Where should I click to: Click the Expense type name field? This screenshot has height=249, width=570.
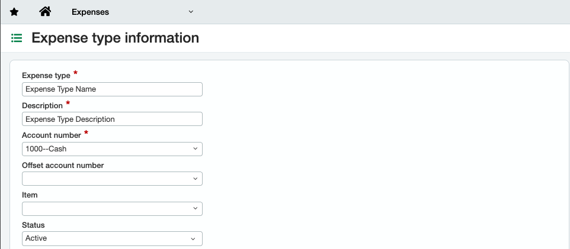[x=112, y=89]
